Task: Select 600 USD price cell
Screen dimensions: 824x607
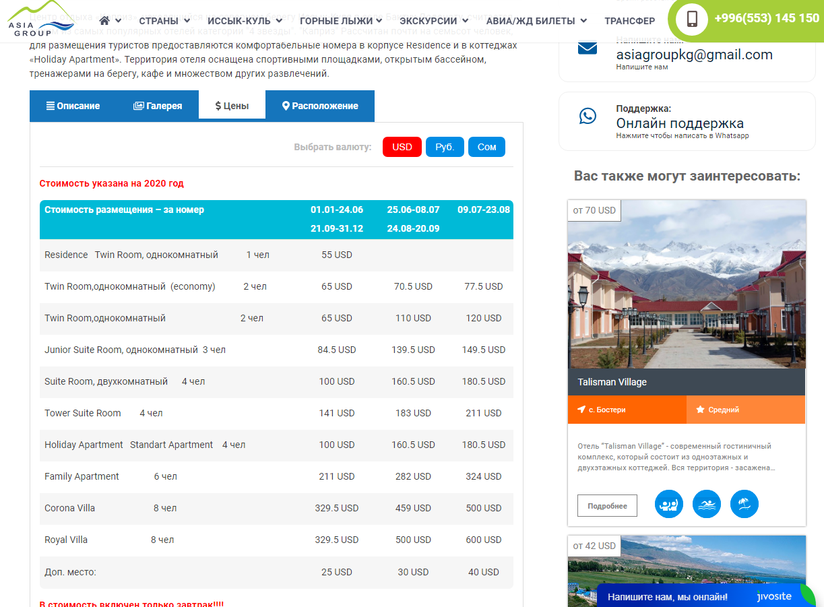Action: [x=484, y=540]
